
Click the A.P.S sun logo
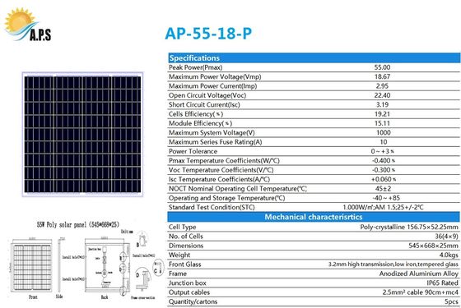tap(28, 25)
